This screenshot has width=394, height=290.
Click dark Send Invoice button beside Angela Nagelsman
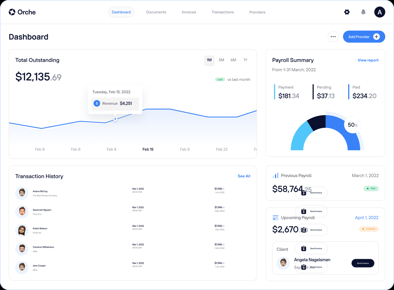click(363, 263)
